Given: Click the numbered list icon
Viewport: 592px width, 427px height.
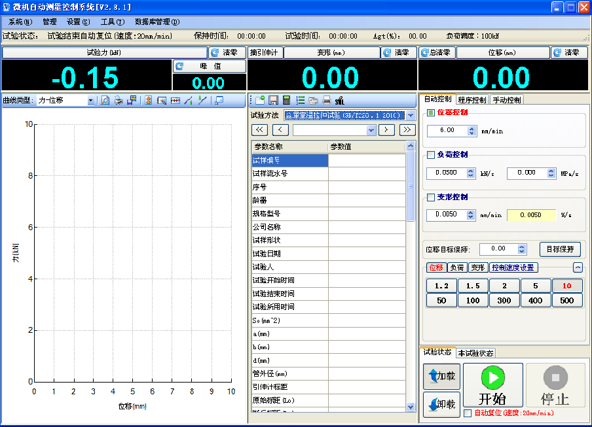Looking at the screenshot, I should [x=300, y=101].
